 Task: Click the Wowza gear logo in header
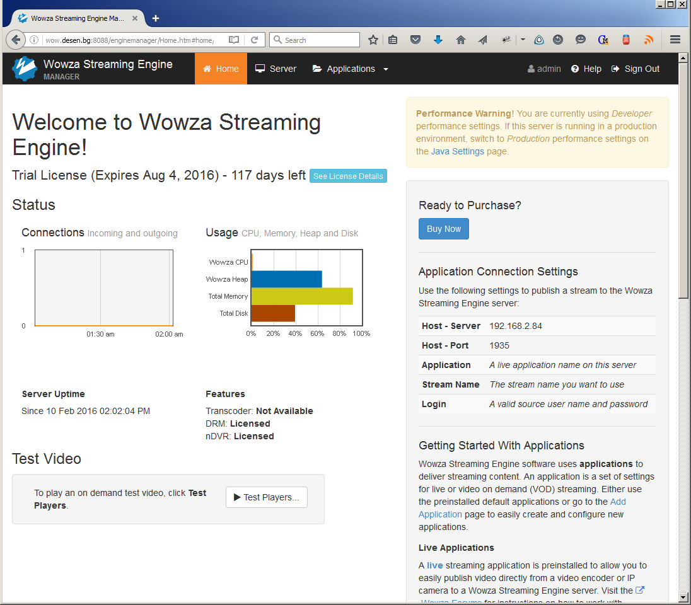coord(25,69)
